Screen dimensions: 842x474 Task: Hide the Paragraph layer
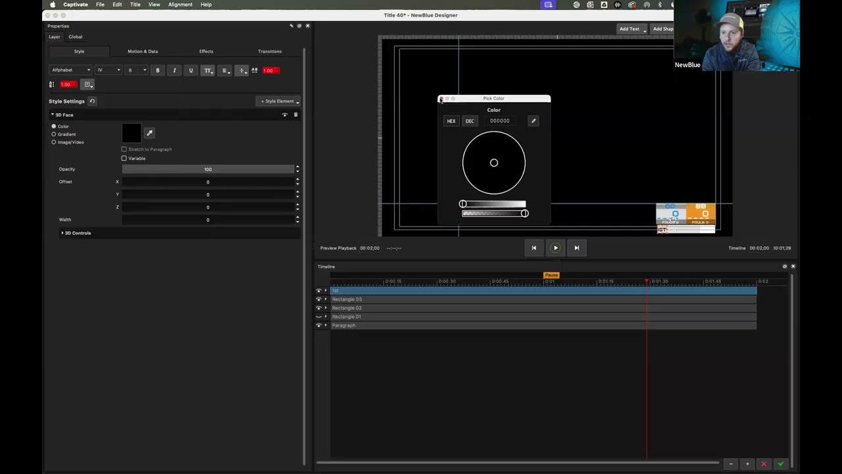[319, 325]
